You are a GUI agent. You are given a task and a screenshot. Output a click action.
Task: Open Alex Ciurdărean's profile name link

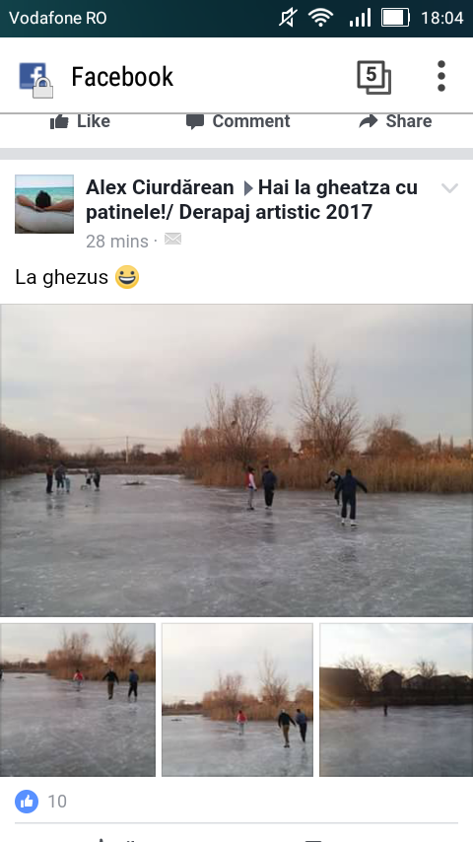pos(160,187)
